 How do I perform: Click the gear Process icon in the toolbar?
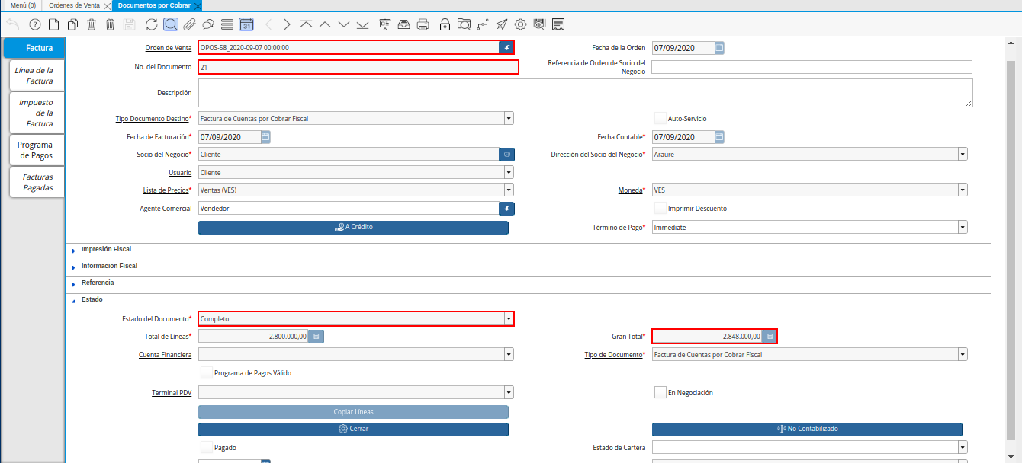click(x=521, y=24)
